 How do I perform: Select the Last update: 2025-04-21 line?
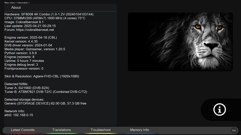click(x=30, y=26)
